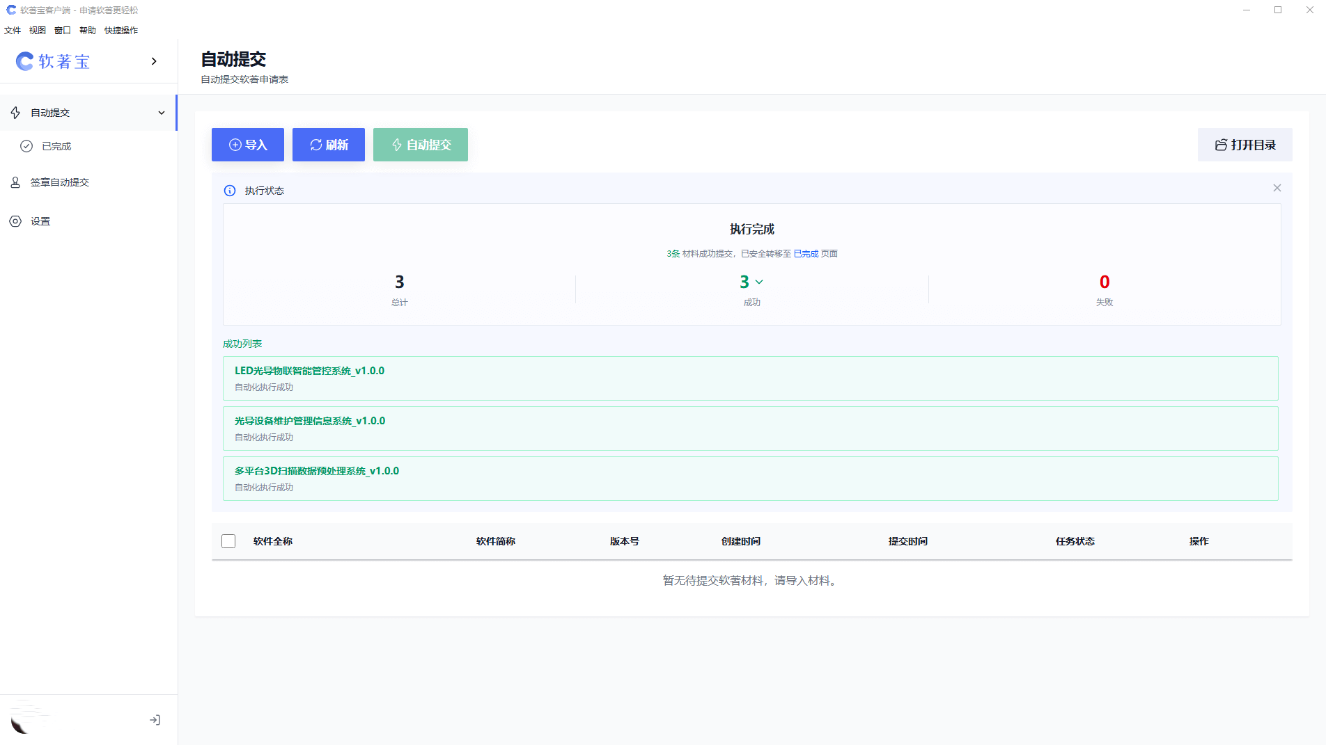Collapse sidebar using the chevron arrow
1326x745 pixels.
(x=154, y=61)
